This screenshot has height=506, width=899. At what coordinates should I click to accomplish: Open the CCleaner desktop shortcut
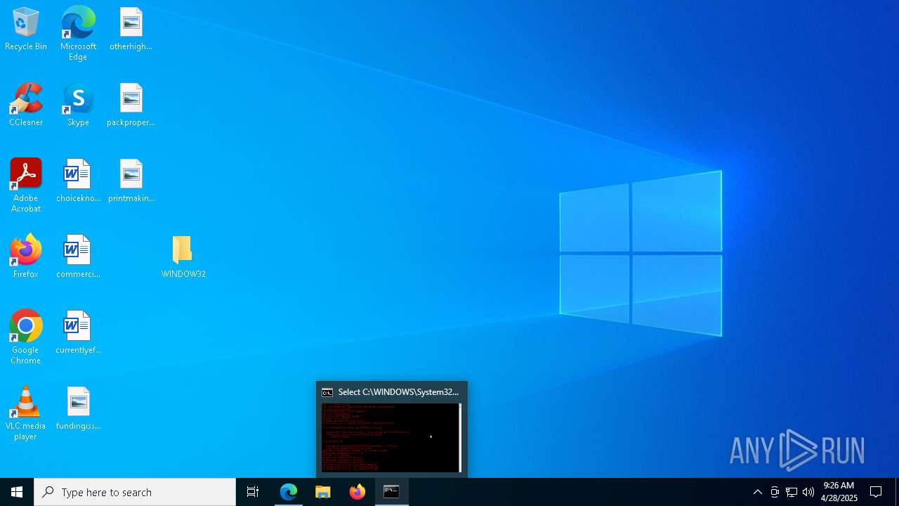(x=26, y=105)
